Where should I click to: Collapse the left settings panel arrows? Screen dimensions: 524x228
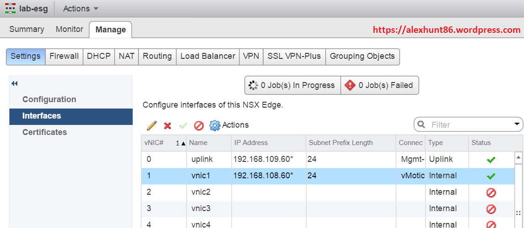[x=15, y=83]
